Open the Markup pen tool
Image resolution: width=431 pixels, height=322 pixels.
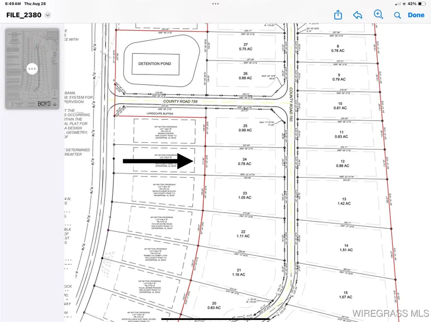[x=378, y=15]
